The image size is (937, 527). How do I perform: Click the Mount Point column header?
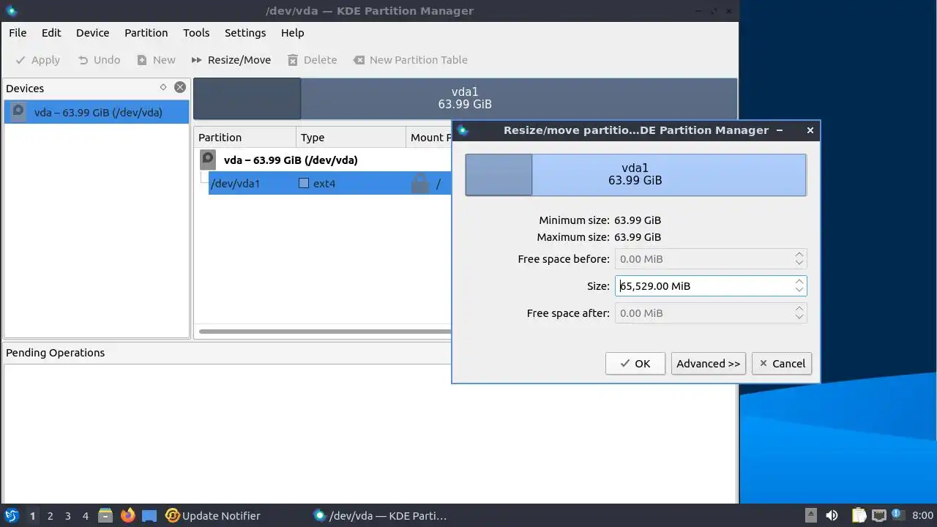tap(429, 138)
